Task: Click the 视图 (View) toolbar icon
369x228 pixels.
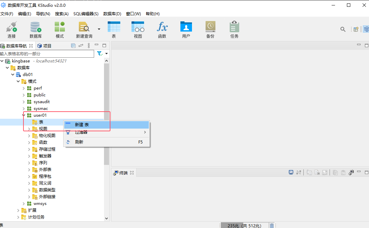Action: pyautogui.click(x=138, y=30)
